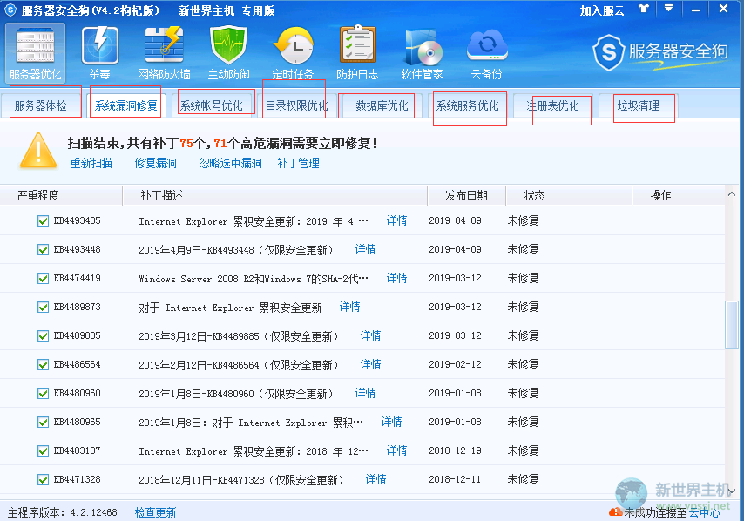Uncheck the KB4489873 patch checkbox
Screen dimensions: 744x521
coord(43,307)
